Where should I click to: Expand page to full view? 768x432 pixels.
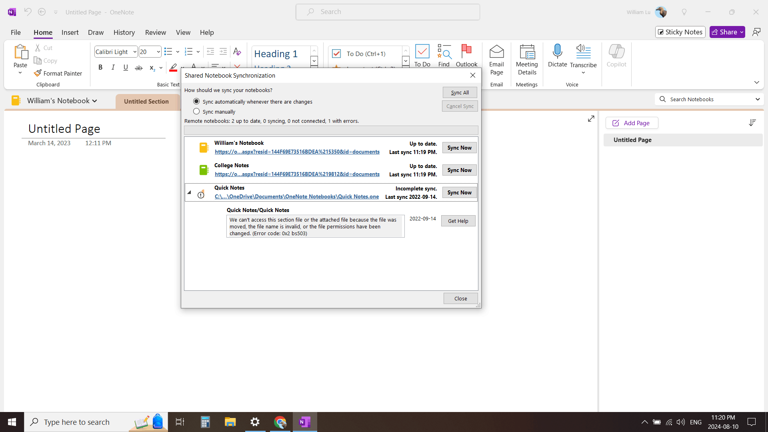pos(591,119)
